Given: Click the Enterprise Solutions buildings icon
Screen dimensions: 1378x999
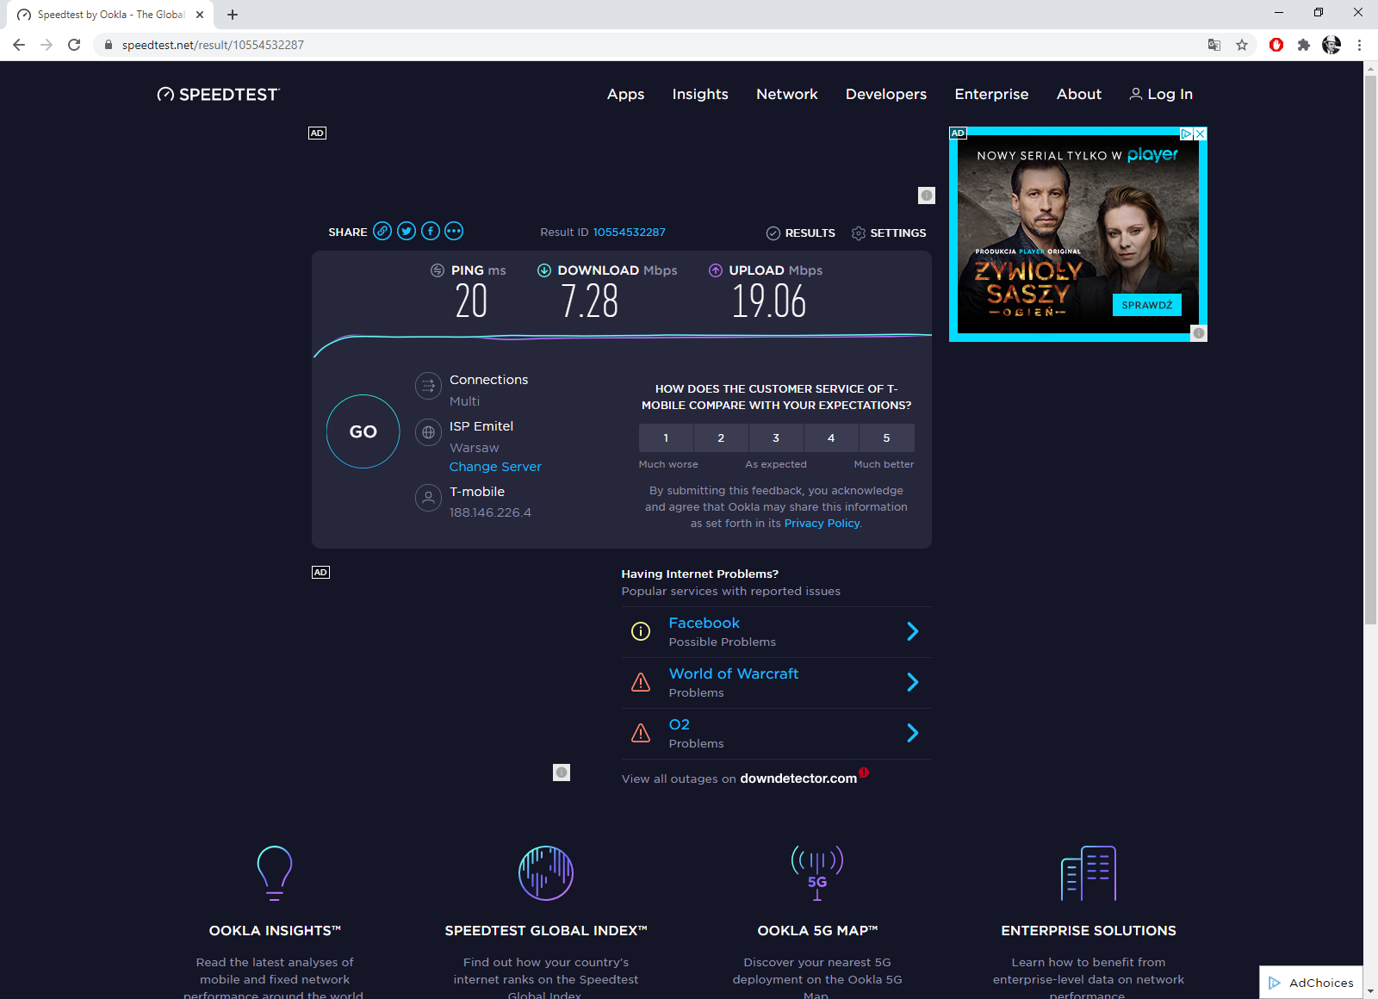Looking at the screenshot, I should [1089, 872].
